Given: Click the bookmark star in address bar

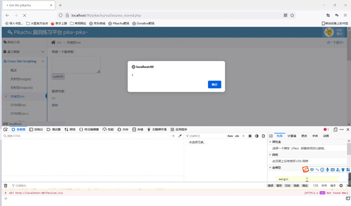Looking at the screenshot, I should click(x=292, y=15).
